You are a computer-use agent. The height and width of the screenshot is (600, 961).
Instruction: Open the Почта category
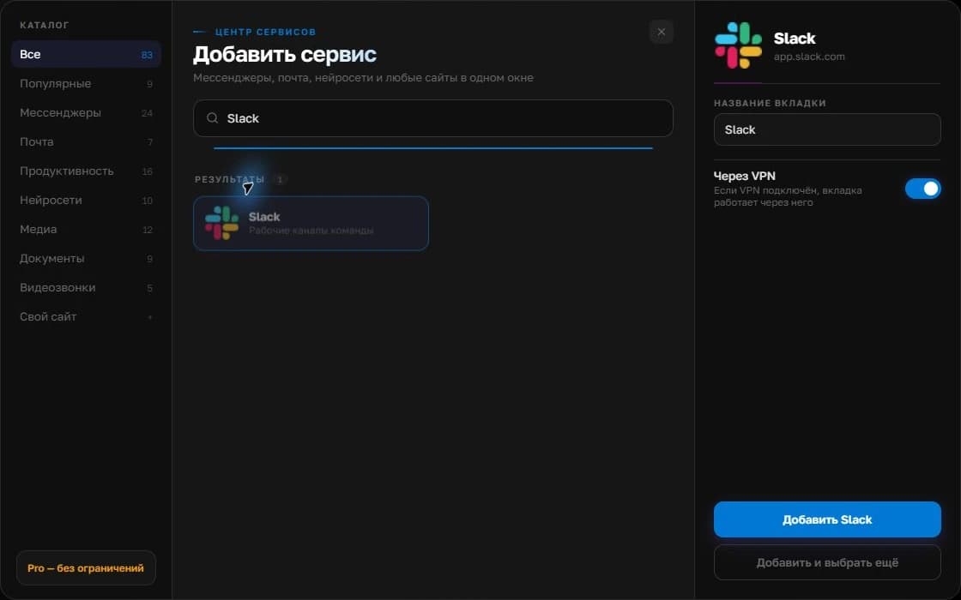pyautogui.click(x=86, y=142)
